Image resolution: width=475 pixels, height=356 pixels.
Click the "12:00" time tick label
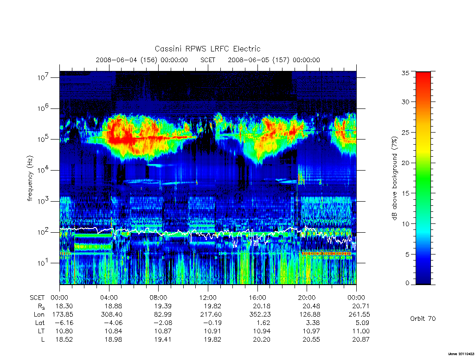click(x=208, y=298)
